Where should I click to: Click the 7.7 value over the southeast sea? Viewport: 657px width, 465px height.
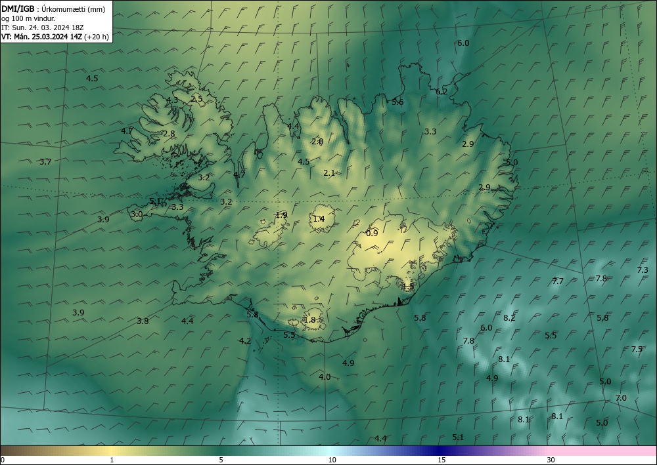coord(558,281)
